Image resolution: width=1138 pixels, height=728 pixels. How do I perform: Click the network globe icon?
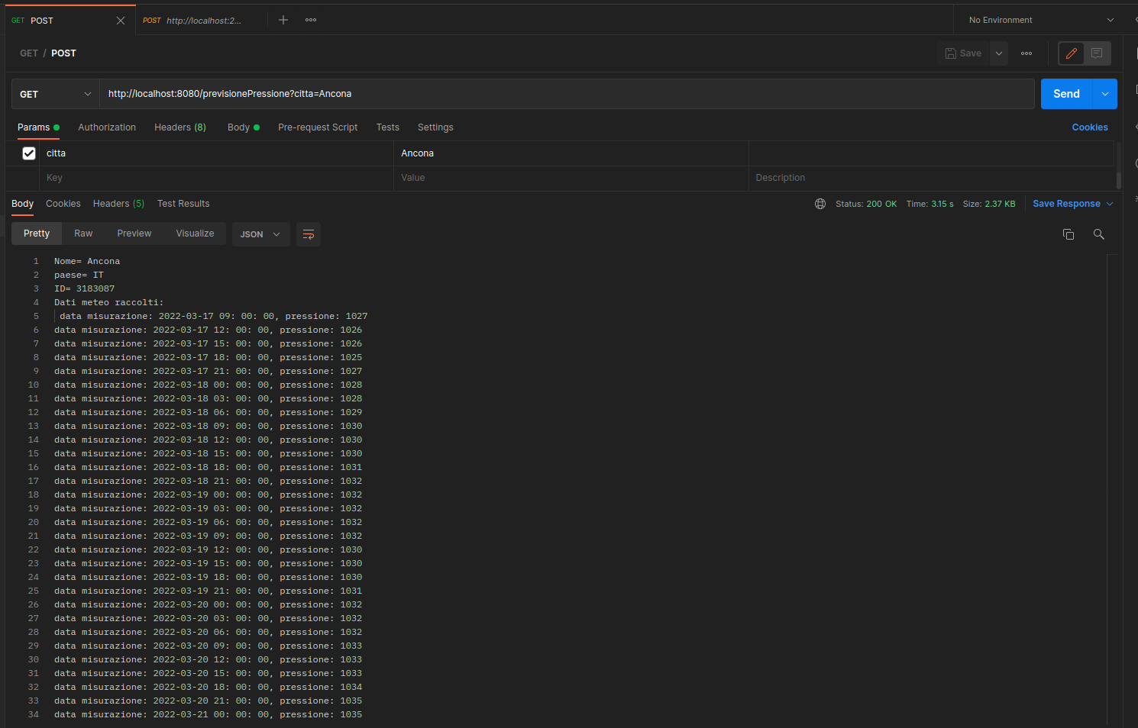[820, 204]
